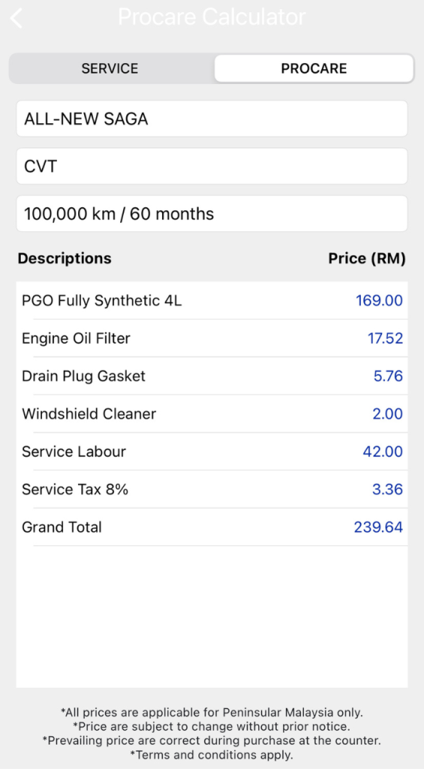
Task: Click the Descriptions column header
Action: click(65, 258)
